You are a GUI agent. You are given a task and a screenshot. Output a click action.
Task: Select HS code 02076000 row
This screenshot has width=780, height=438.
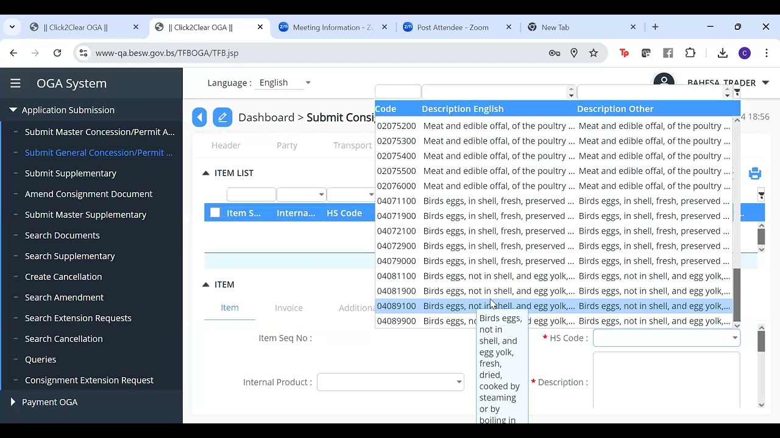[x=553, y=186]
